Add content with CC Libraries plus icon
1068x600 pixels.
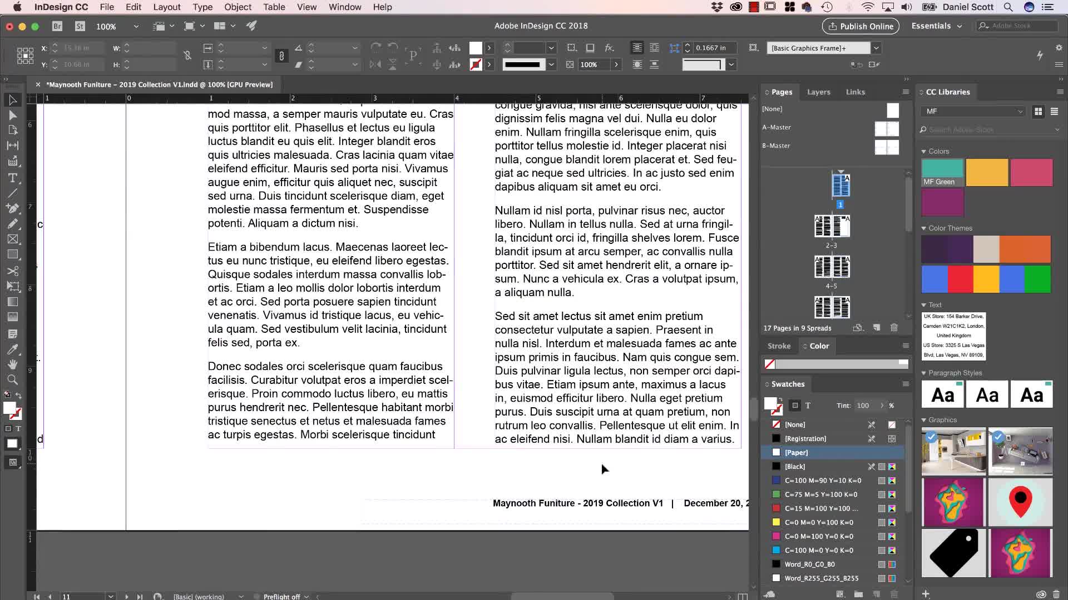pos(926,594)
